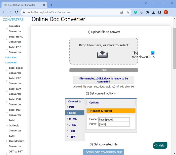The image size is (176, 155).
Task: Reload the page with refresh icon
Action: 16,12
